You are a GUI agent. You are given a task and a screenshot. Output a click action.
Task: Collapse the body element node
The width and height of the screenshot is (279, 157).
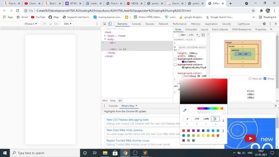click(x=105, y=39)
